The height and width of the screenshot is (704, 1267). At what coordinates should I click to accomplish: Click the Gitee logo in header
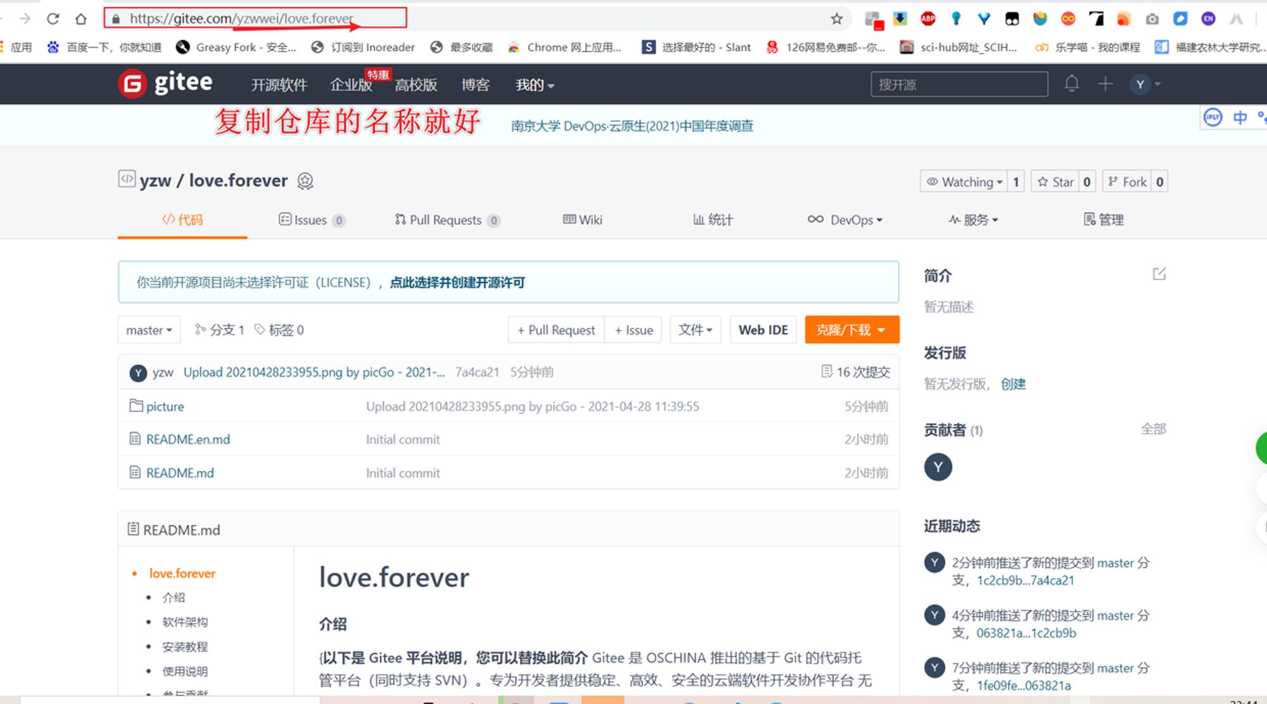pos(165,84)
